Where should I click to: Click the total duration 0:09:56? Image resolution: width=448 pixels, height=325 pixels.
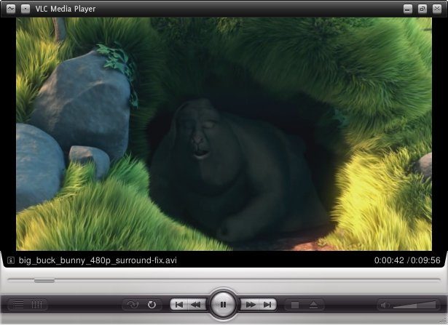425,260
